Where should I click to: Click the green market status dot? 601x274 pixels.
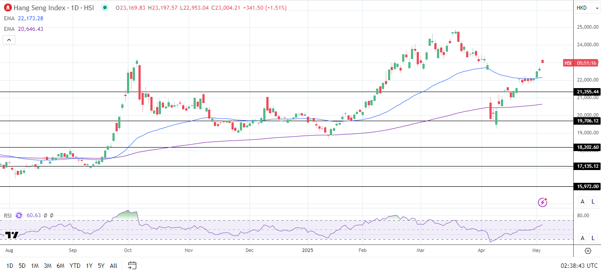(x=105, y=7)
